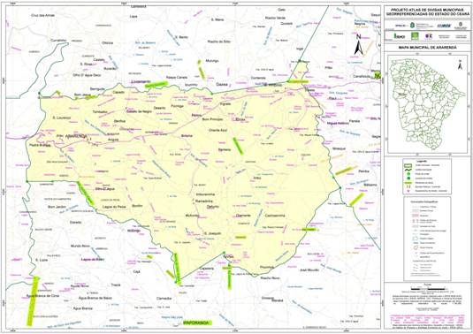Viewport: 473px width, 334px height.
Task: Click the first green boundary symbol in the legend
Action: click(408, 165)
